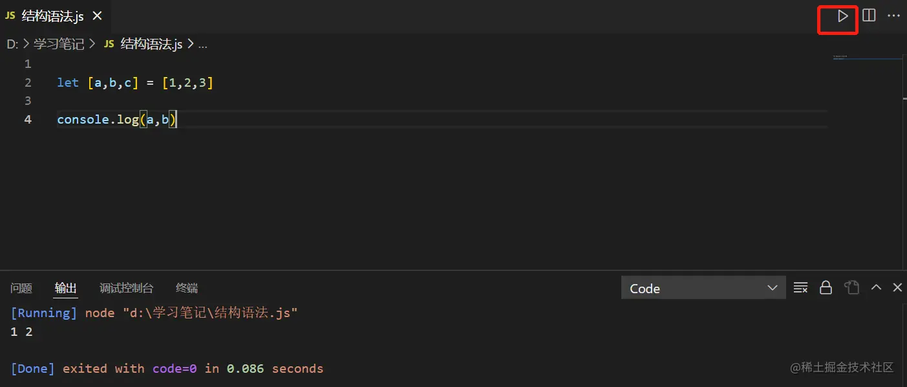Open the Code output channel dropdown
This screenshot has height=387, width=907.
tap(703, 289)
